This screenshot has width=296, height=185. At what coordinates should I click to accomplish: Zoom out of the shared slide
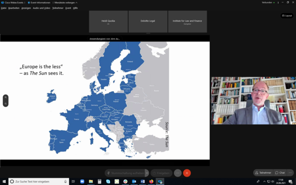pyautogui.click(x=5, y=104)
